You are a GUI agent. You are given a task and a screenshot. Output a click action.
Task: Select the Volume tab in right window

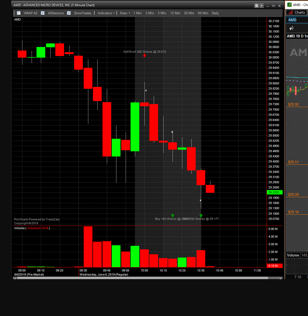tap(293, 255)
